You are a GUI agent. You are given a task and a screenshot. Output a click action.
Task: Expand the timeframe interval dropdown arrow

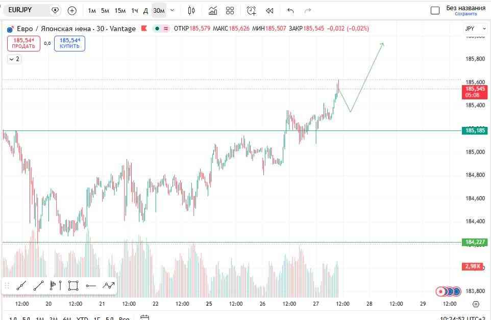(172, 10)
